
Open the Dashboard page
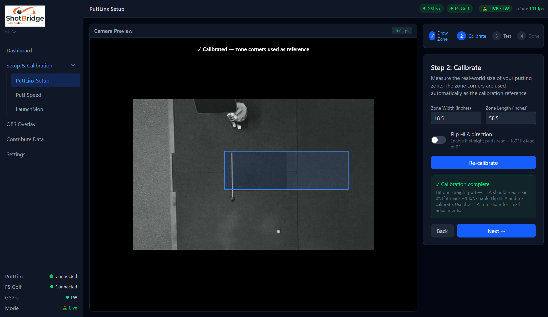[x=19, y=51]
